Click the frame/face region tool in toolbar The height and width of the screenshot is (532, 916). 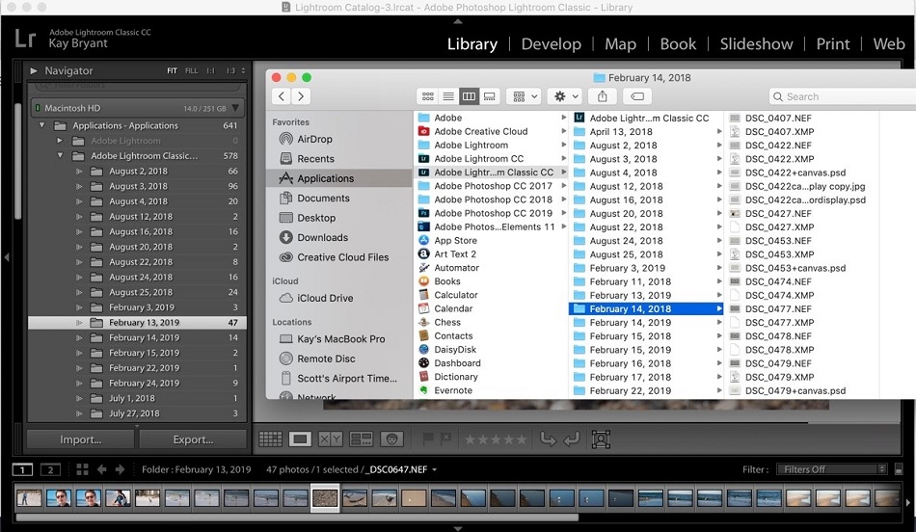pyautogui.click(x=601, y=439)
